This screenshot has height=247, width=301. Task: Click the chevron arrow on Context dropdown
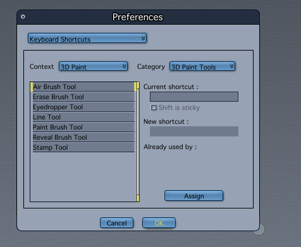[125, 66]
